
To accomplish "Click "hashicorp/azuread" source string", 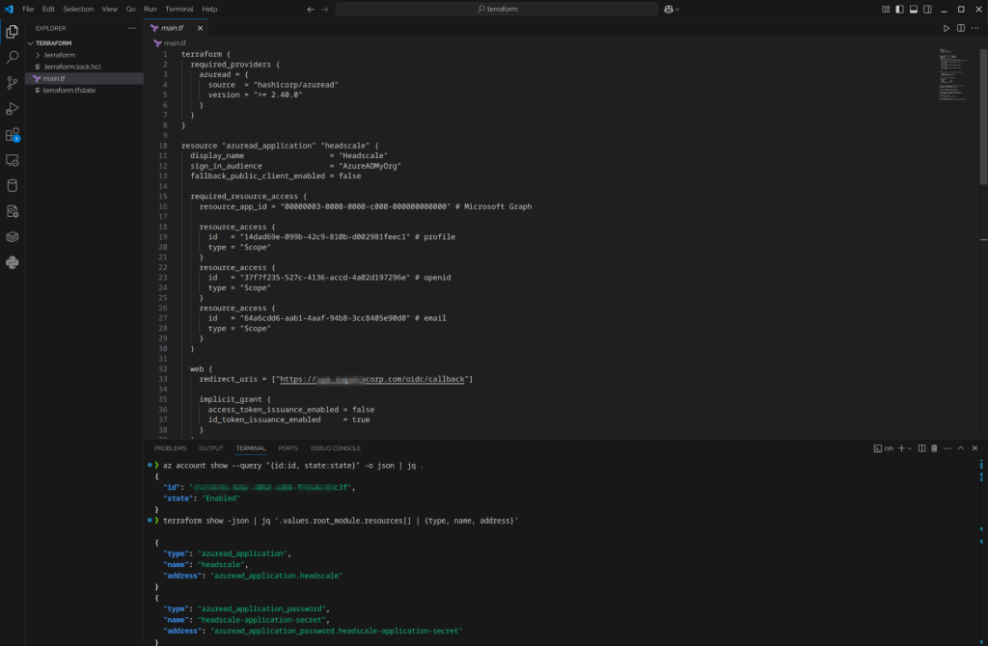I will point(295,85).
